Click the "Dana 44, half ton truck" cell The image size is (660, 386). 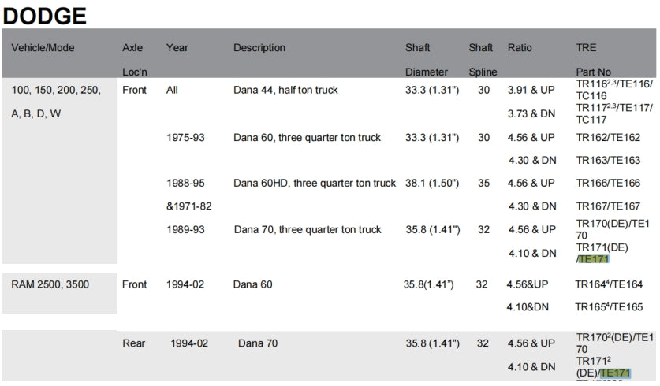(285, 90)
